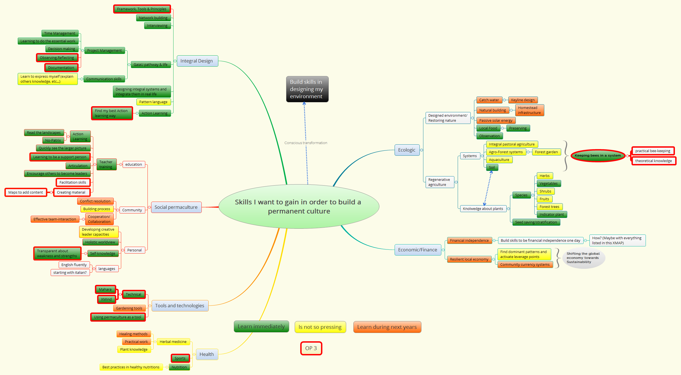Select the central Skills topic ellipse
Viewport: 681px width, 375px height.
pos(298,207)
